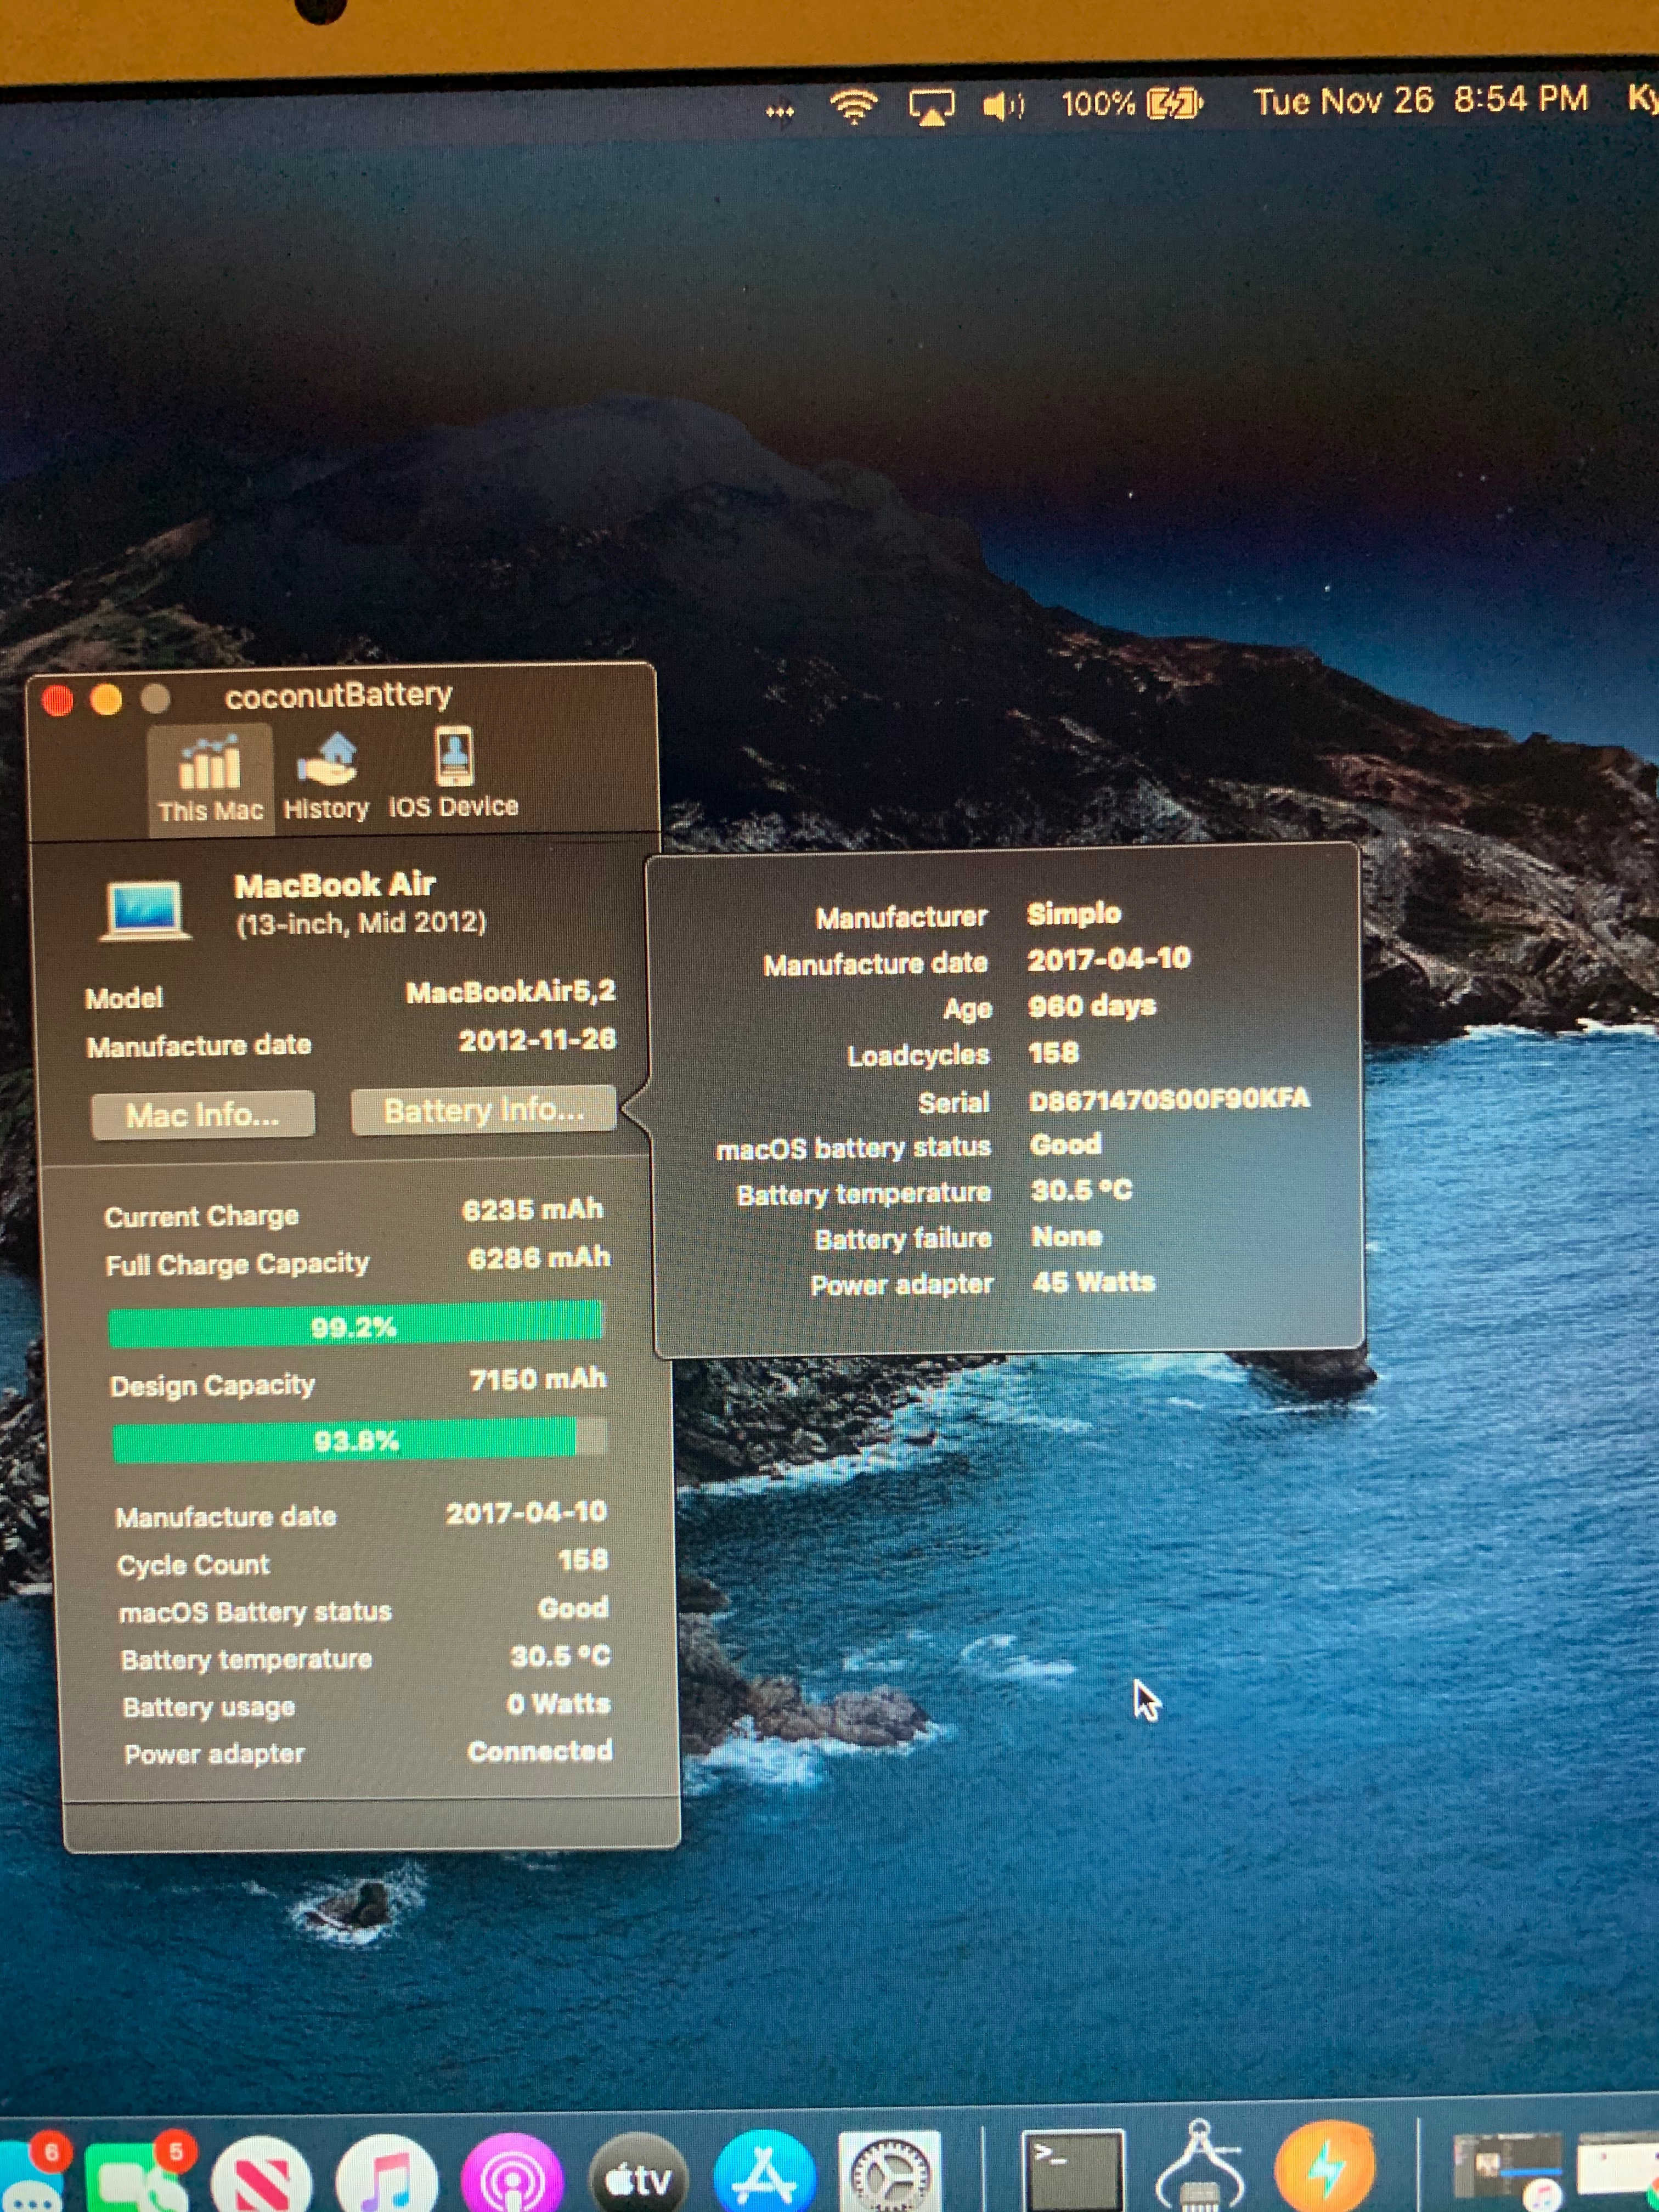Open the iOS Device tab

click(454, 776)
